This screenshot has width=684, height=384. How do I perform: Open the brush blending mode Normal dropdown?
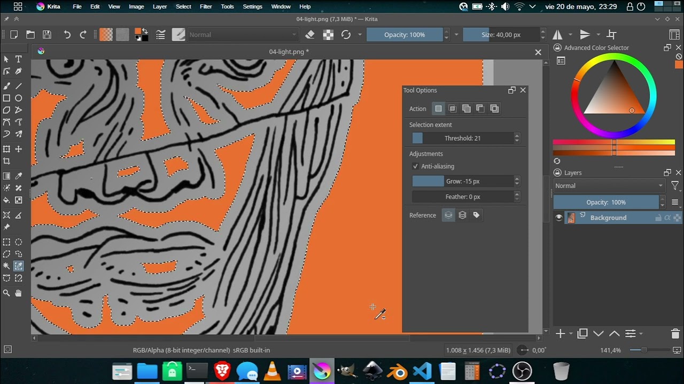pyautogui.click(x=242, y=35)
